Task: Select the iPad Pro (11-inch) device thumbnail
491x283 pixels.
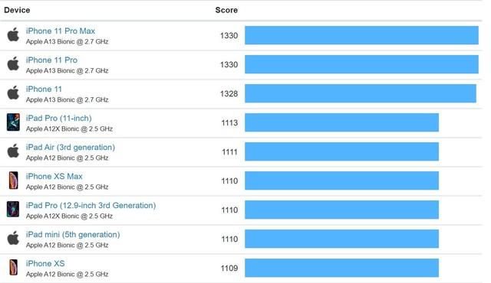Action: point(13,122)
